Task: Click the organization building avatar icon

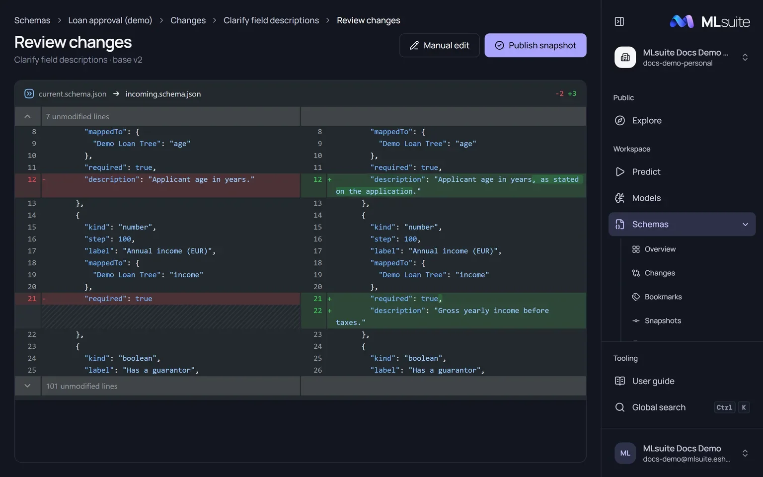Action: coord(625,57)
